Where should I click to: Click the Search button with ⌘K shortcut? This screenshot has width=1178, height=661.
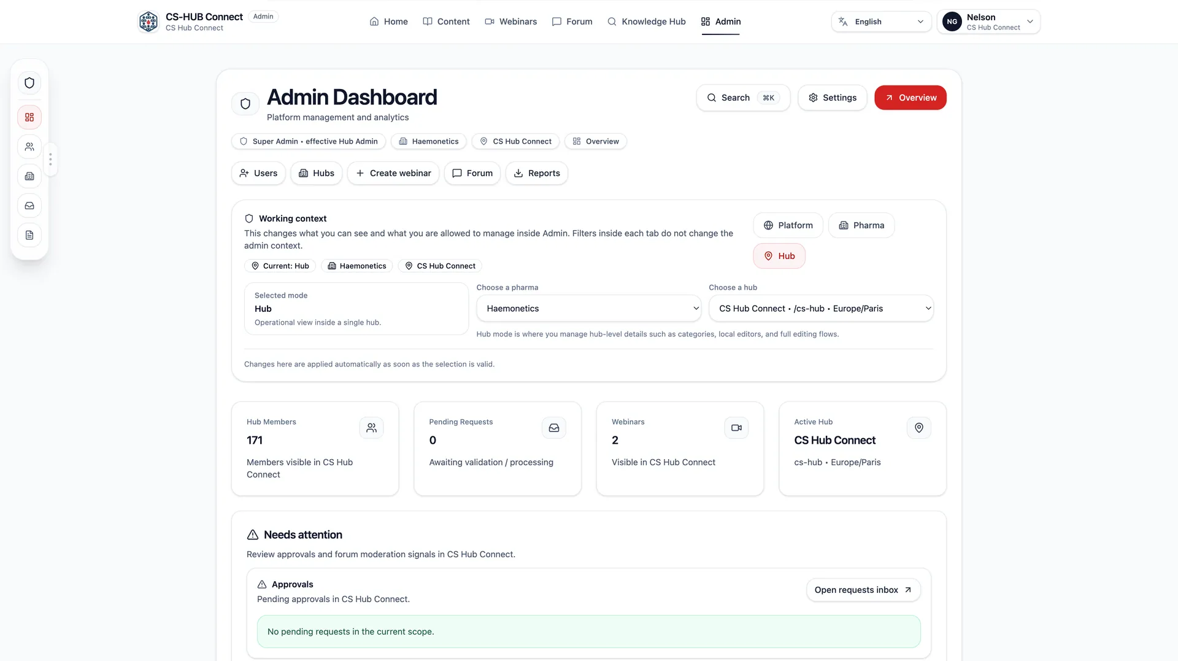[x=743, y=98]
